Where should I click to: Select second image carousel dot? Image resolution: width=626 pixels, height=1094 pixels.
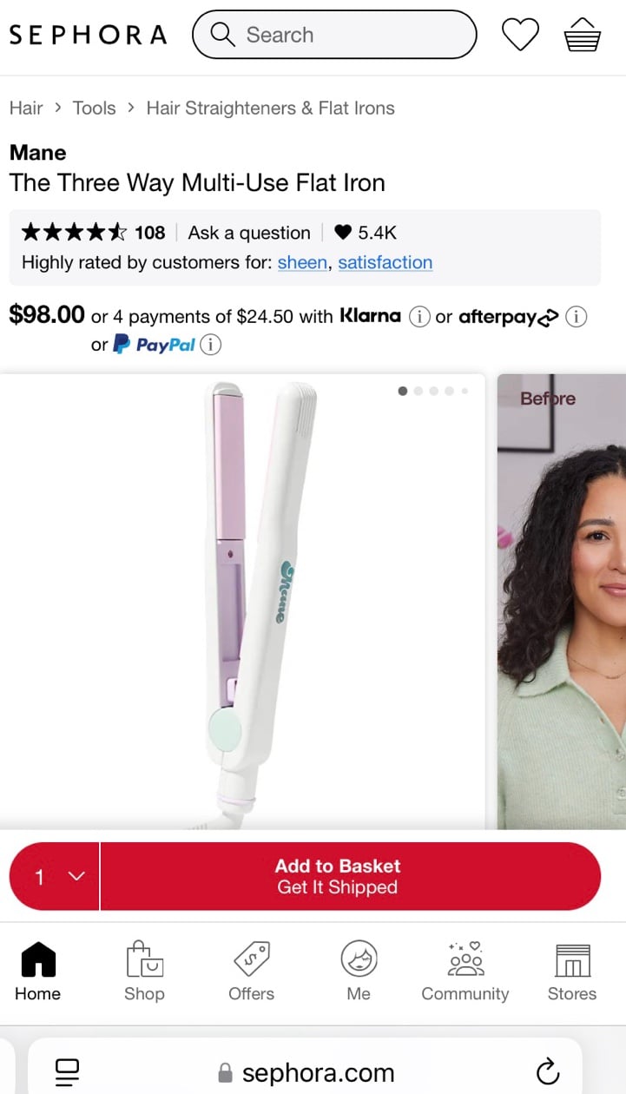[418, 391]
